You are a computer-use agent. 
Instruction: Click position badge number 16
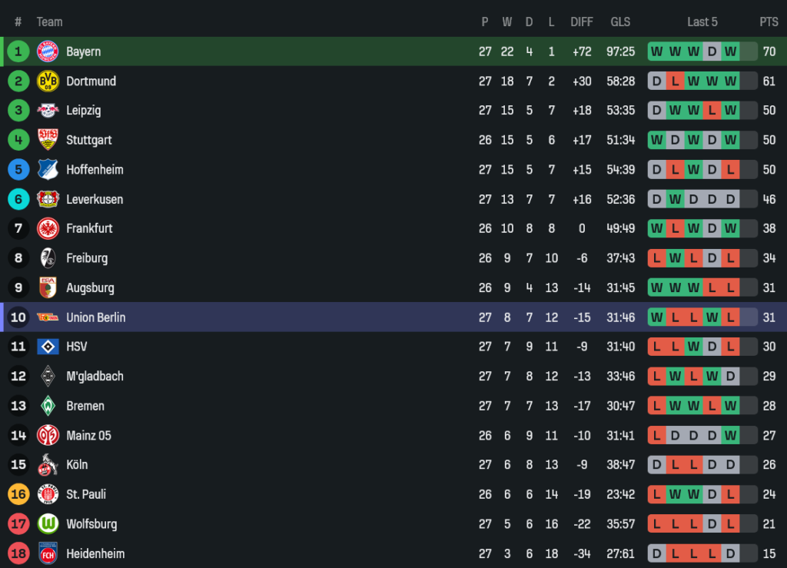click(18, 494)
